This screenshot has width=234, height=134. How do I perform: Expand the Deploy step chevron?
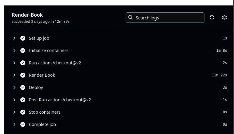[x=14, y=87]
